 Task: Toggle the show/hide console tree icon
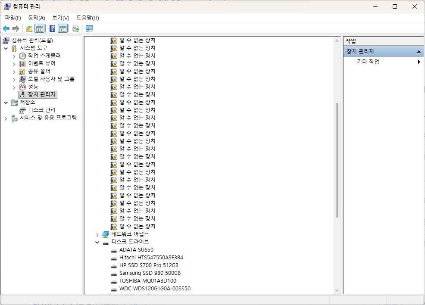[40, 28]
